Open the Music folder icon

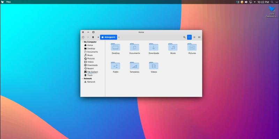pos(173,47)
